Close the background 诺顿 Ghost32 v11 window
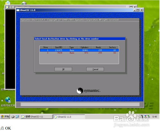Screen dimensions: 160x134 tap(135, 7)
